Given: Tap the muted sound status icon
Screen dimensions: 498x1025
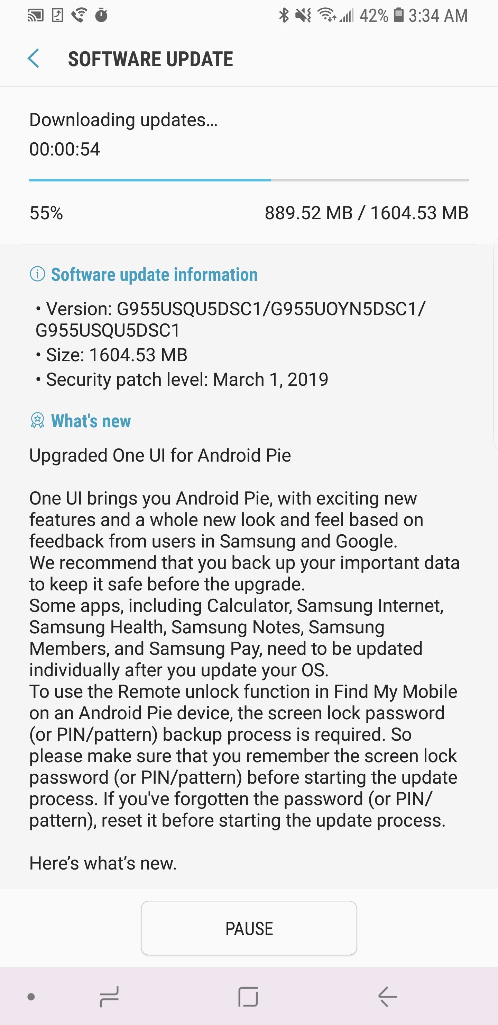Looking at the screenshot, I should pos(303,16).
